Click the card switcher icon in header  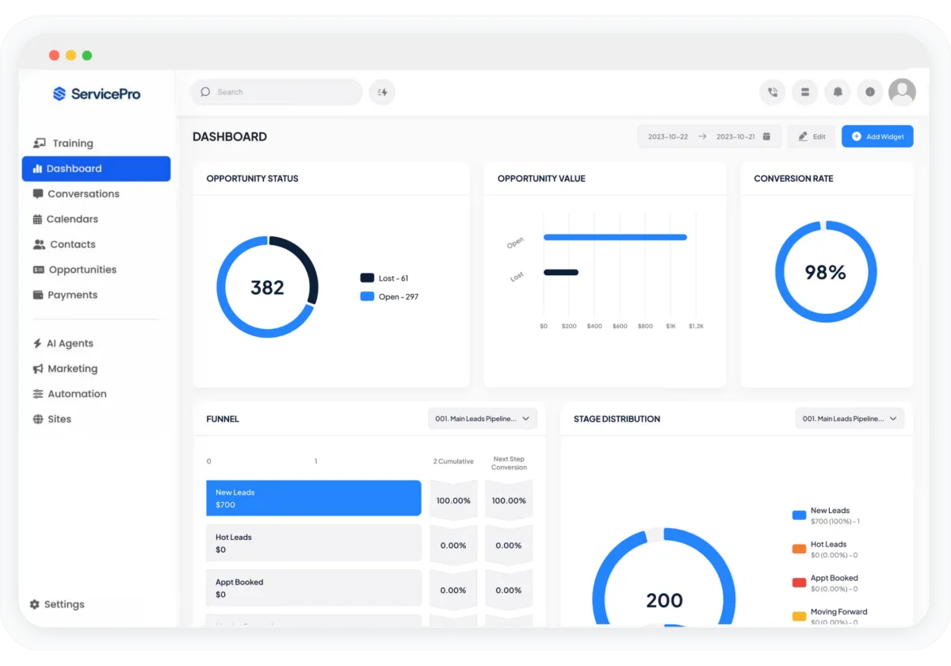(x=805, y=92)
